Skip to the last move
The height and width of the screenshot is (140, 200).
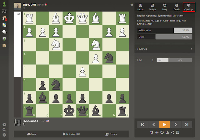tap(187, 124)
